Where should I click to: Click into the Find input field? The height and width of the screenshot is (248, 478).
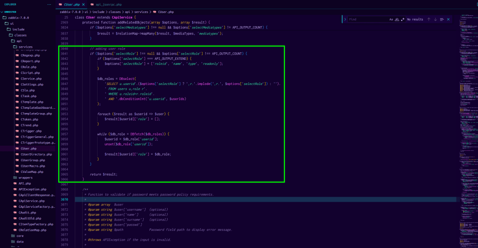coord(366,19)
